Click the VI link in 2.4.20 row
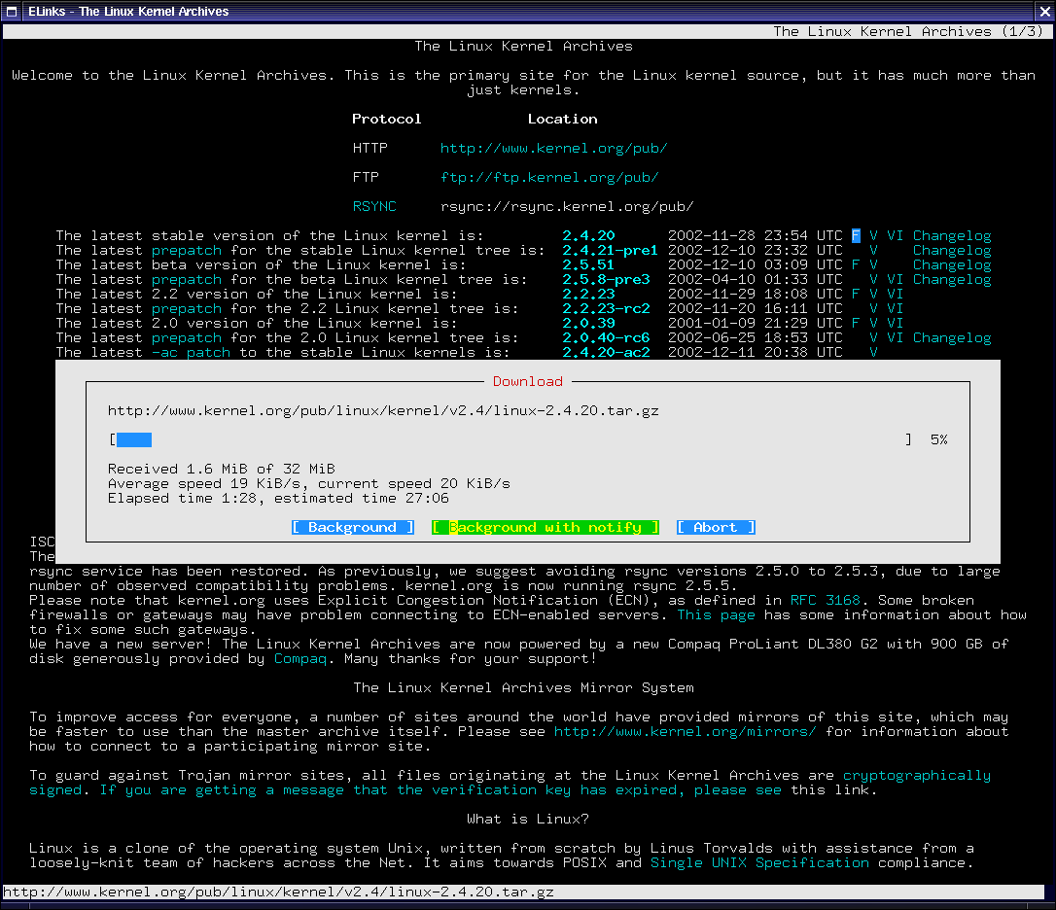Viewport: 1056px width, 910px height. tap(895, 235)
